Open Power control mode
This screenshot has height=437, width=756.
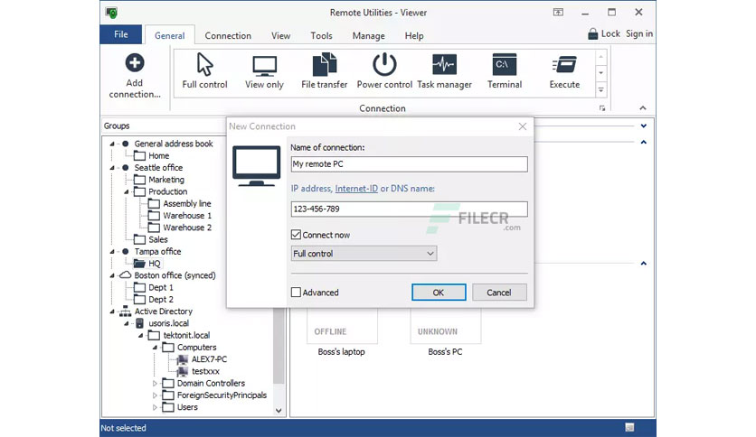pyautogui.click(x=384, y=64)
